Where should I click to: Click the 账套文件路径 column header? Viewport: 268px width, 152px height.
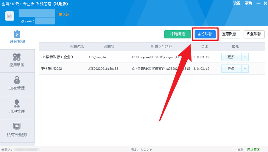coord(161,47)
